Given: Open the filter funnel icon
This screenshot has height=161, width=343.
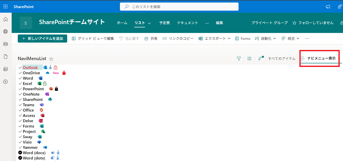Looking at the screenshot, I should [x=239, y=59].
